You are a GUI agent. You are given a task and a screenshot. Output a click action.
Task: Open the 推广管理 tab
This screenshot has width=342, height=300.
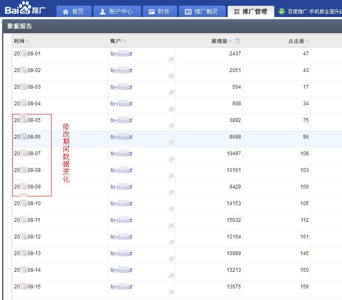[x=251, y=12]
